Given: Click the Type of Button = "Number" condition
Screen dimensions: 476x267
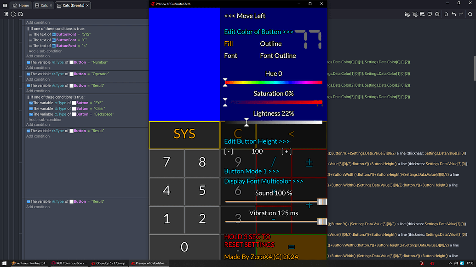Looking at the screenshot, I should [67, 62].
